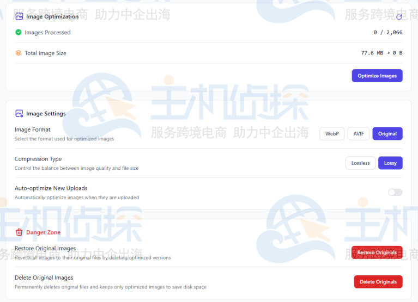
Task: Click the Image Optimization heading text
Action: coord(52,16)
